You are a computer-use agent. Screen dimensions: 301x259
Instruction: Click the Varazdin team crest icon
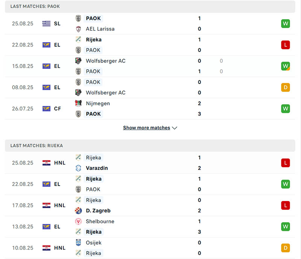(x=78, y=168)
